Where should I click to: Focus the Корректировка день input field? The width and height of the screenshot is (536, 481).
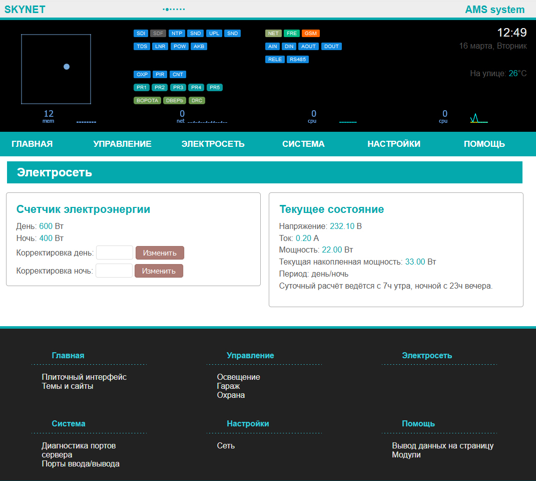pyautogui.click(x=115, y=253)
